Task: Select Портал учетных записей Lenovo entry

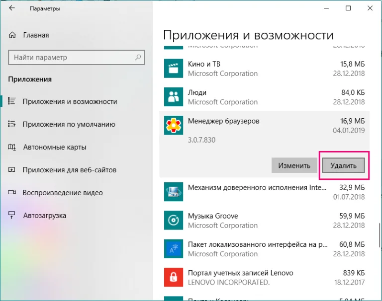Action: pos(264,277)
